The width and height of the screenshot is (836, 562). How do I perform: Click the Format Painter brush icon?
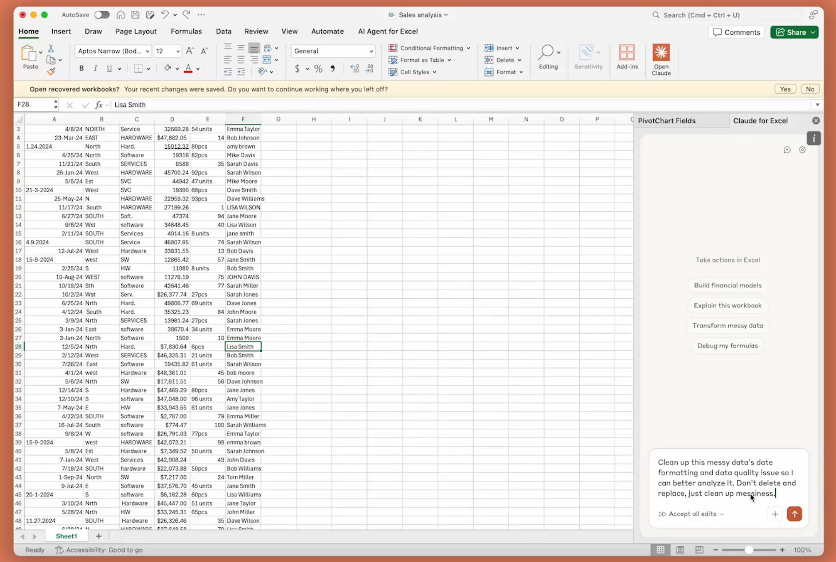pos(51,72)
